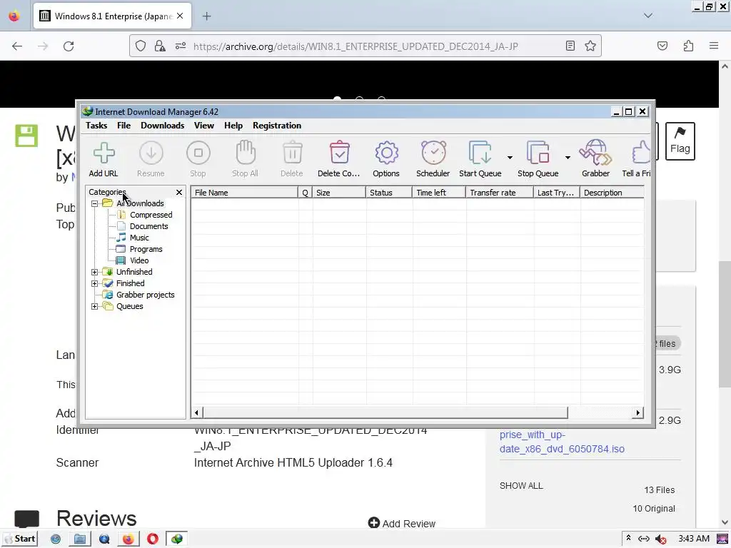Open the Downloads menu

(x=162, y=126)
